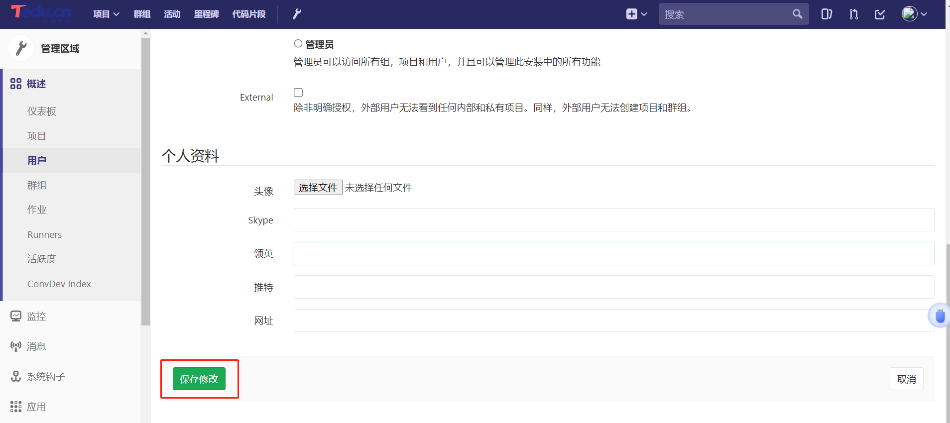Click the search magnifier icon
This screenshot has height=423, width=950.
[x=797, y=14]
